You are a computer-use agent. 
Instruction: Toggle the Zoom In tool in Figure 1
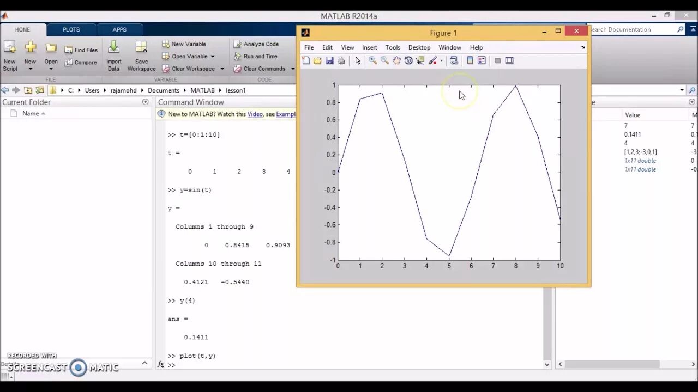(373, 60)
